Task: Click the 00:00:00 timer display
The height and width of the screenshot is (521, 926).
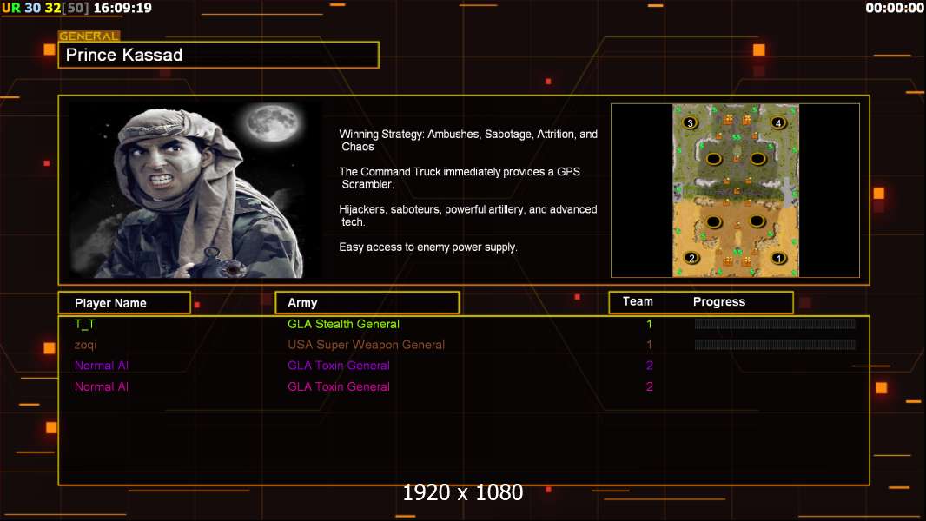Action: (x=895, y=8)
